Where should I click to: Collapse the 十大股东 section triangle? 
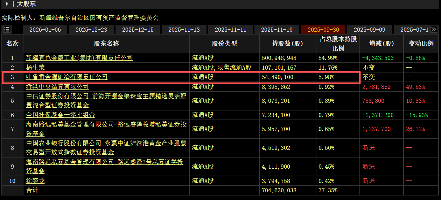7,4
